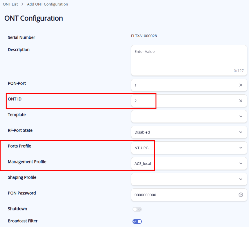Viewport: 249px width, 227px height.
Task: Click the ONT Configuration heading
Action: pyautogui.click(x=34, y=18)
